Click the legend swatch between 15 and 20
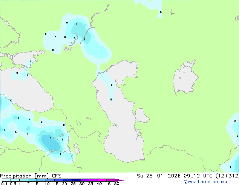This screenshot has height=185, width=239. pos(58,180)
